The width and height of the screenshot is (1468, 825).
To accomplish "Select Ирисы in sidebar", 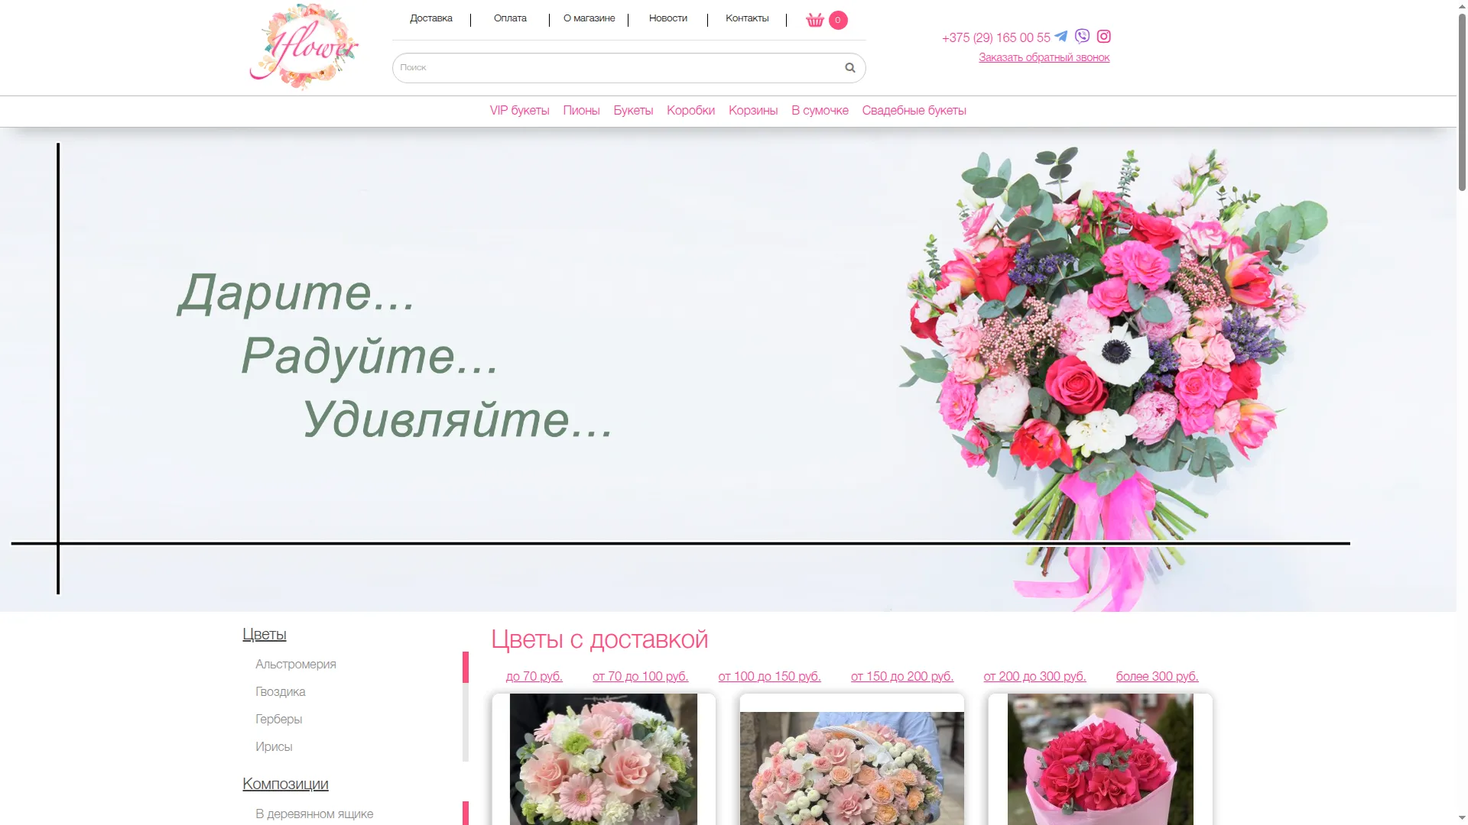I will [274, 747].
